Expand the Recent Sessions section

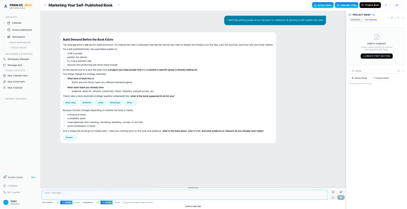click(4, 99)
